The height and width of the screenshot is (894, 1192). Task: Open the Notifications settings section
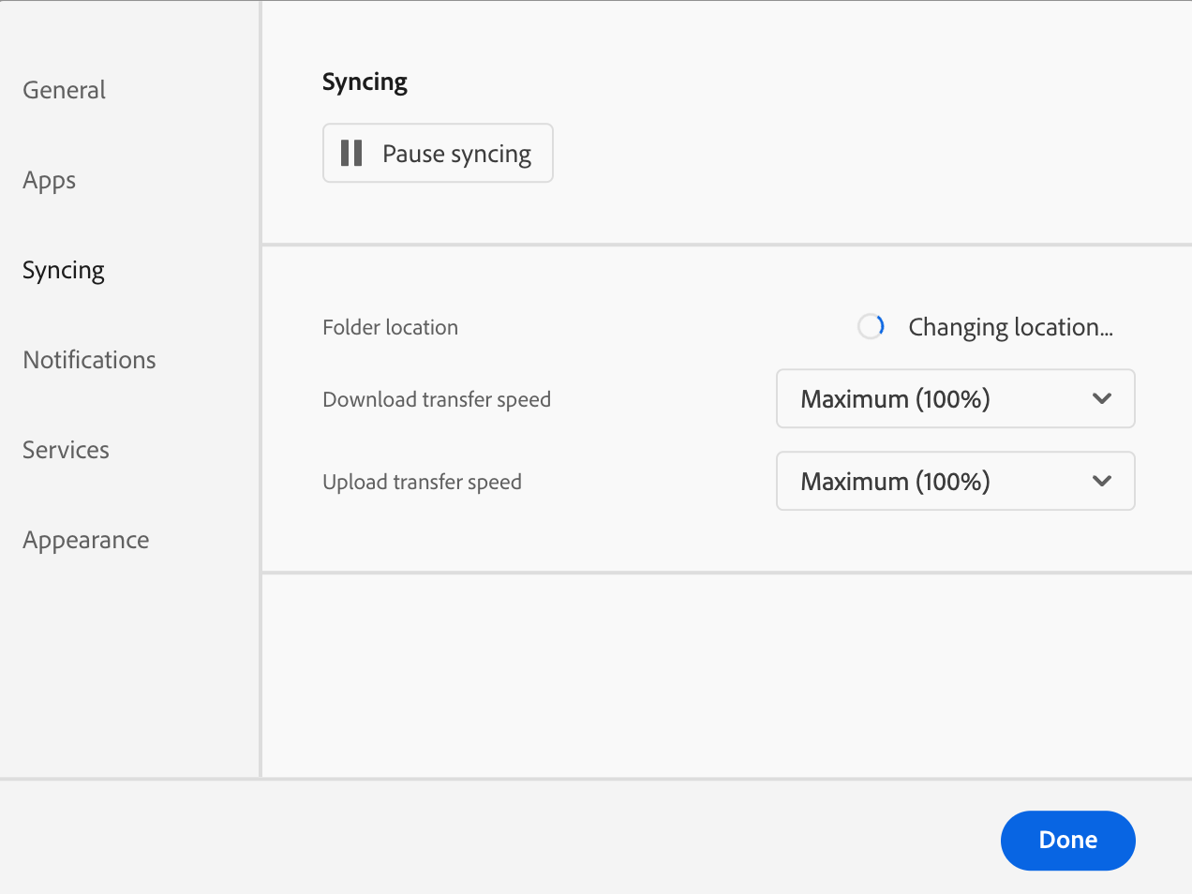click(88, 360)
